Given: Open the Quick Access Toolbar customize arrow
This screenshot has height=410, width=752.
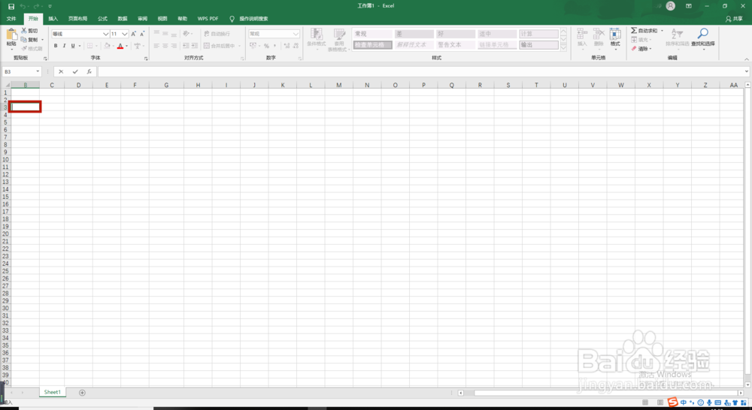Looking at the screenshot, I should (50, 6).
